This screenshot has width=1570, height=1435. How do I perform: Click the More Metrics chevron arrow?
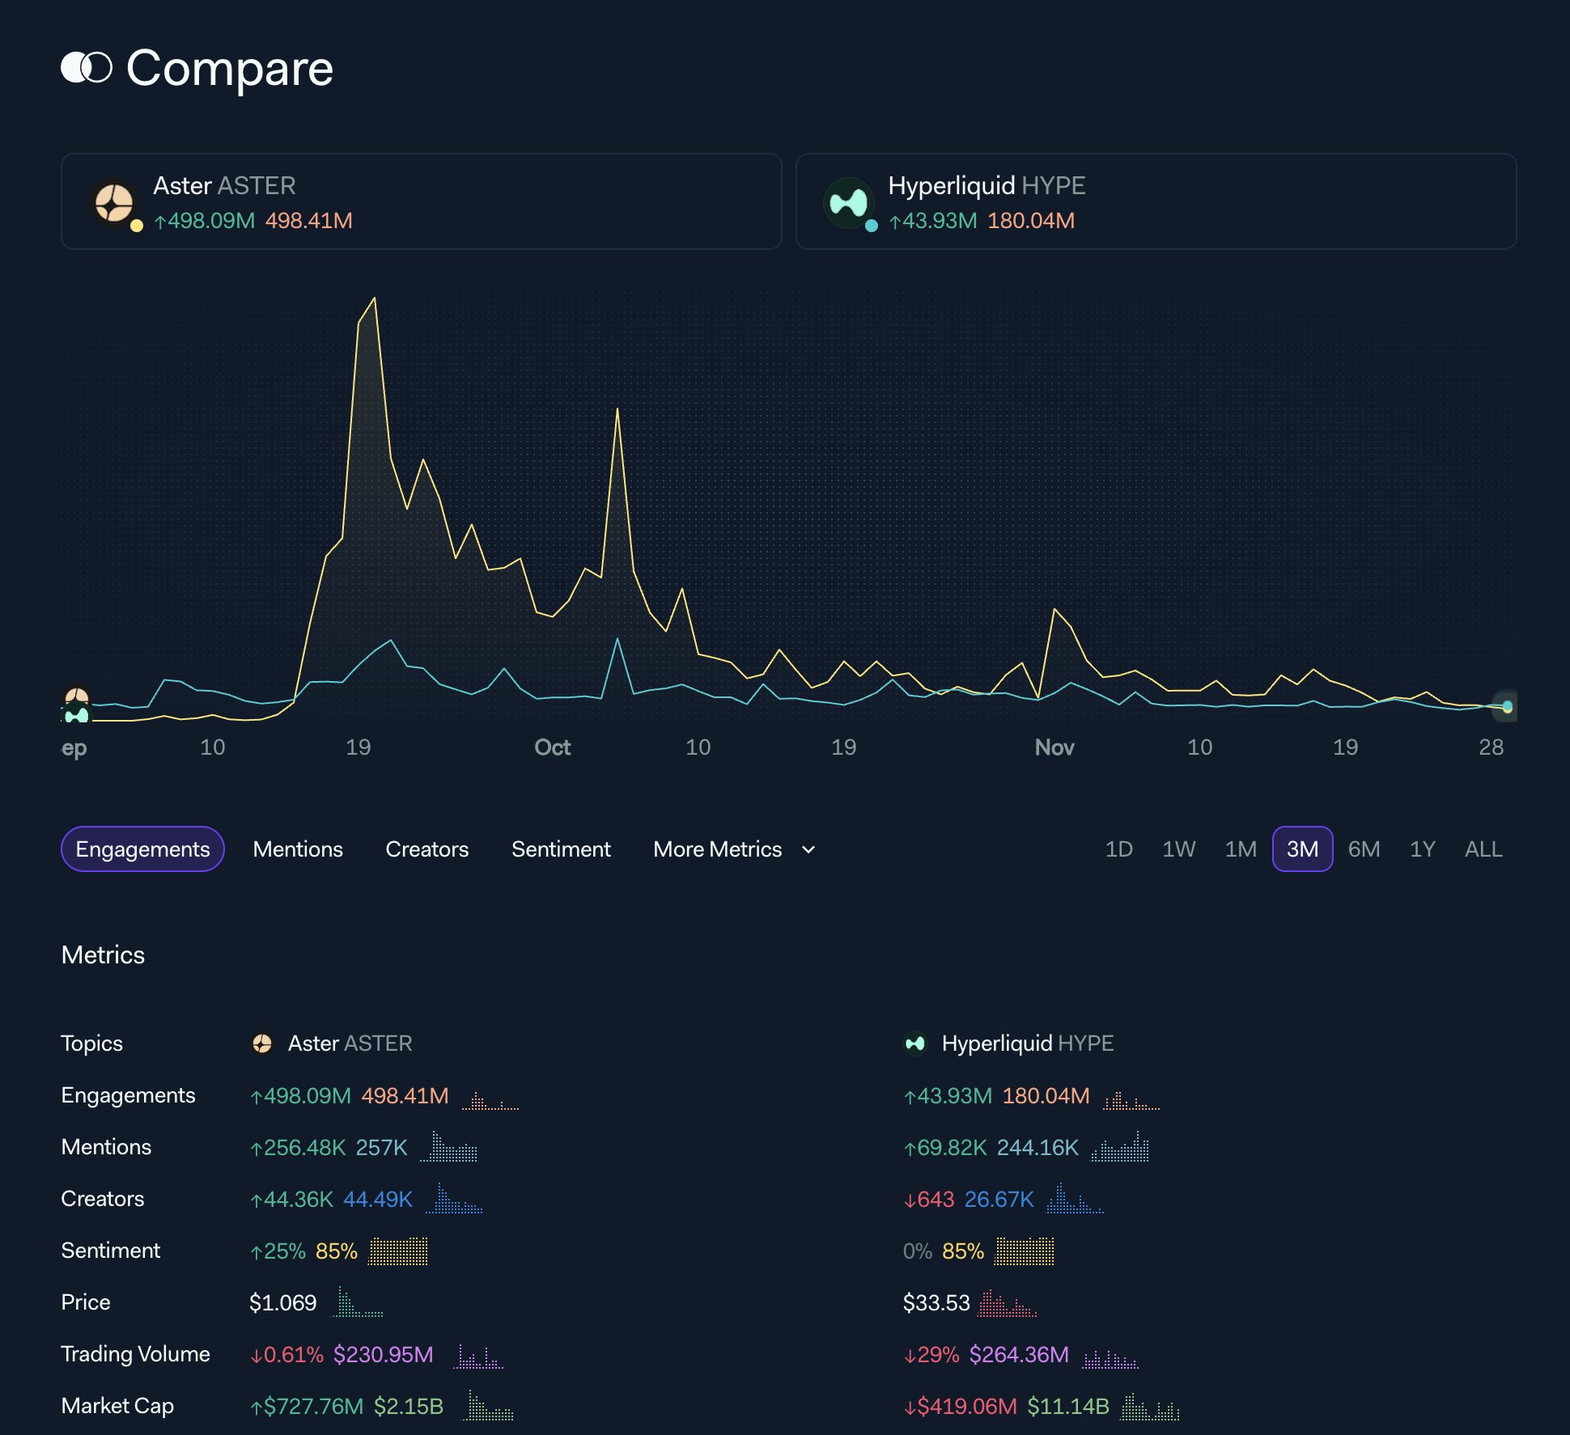tap(808, 849)
